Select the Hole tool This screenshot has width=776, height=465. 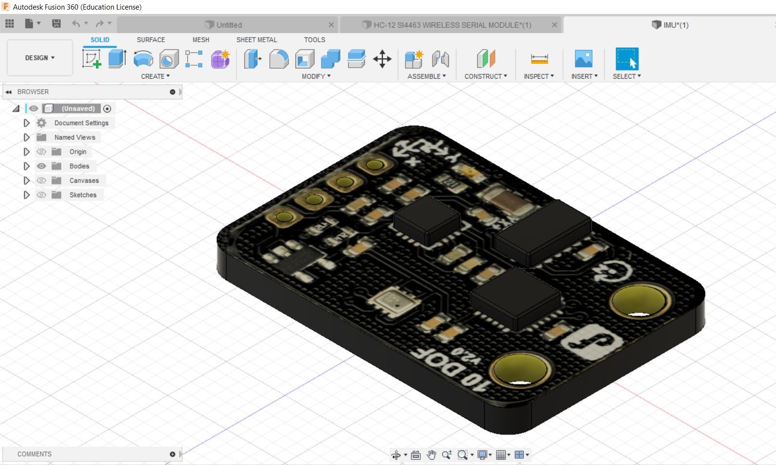[x=169, y=59]
